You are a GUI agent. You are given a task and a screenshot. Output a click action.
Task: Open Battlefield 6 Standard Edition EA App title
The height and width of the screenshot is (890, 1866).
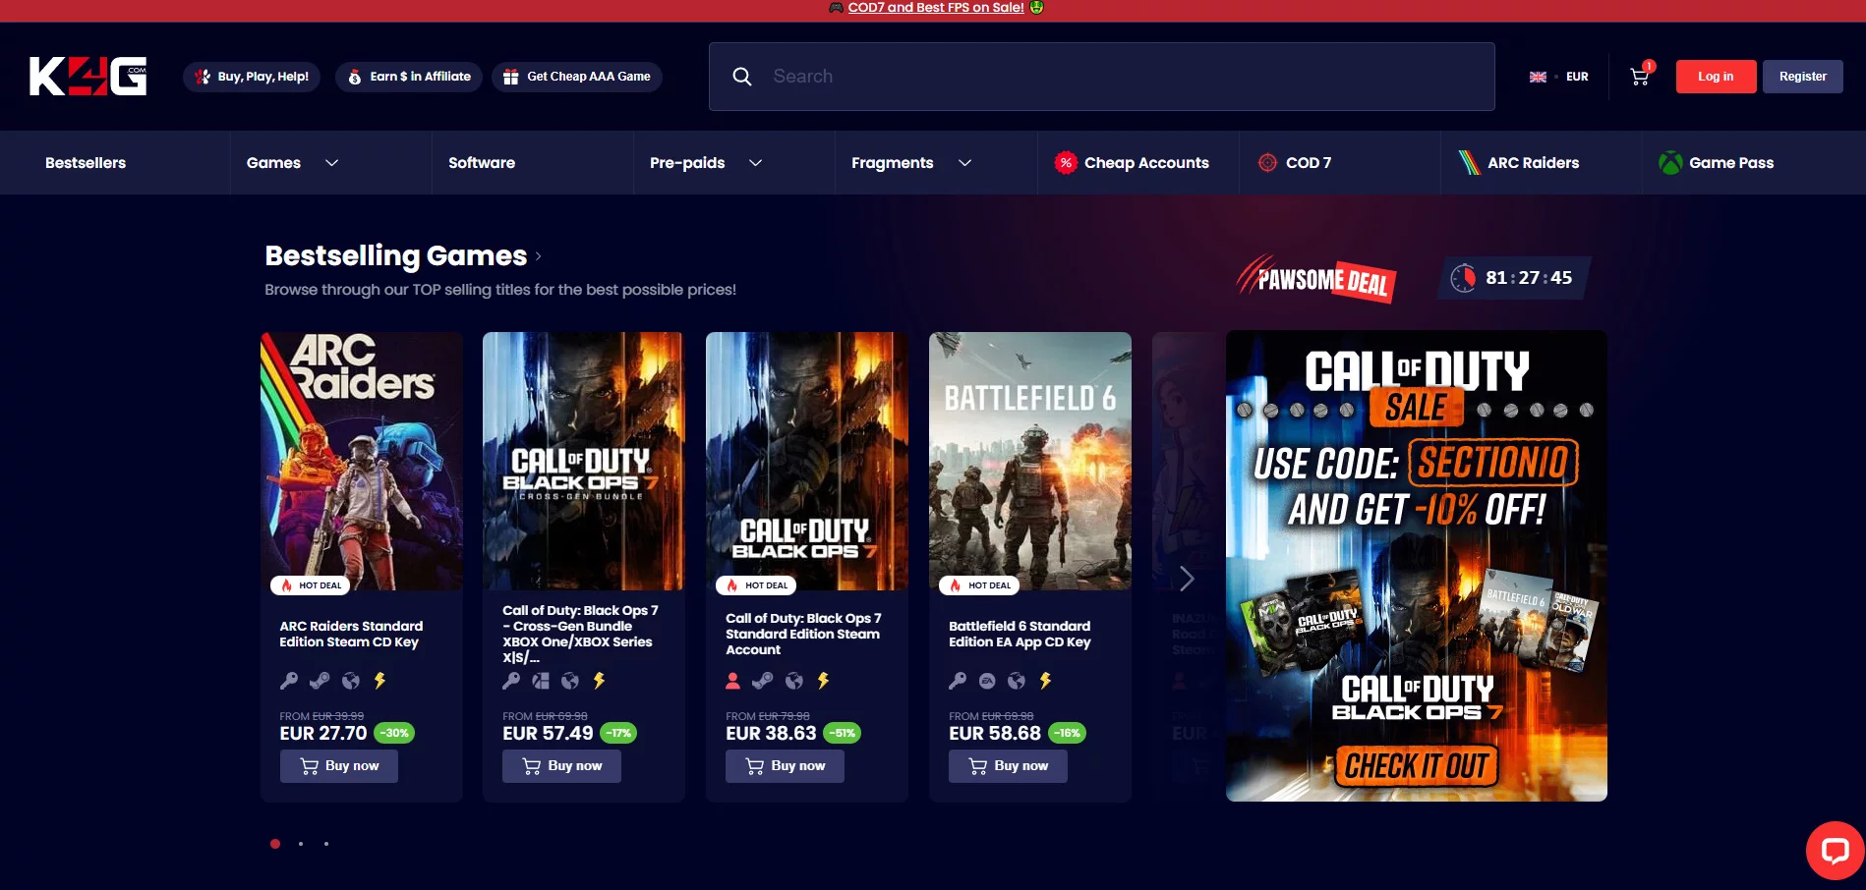coord(1020,635)
